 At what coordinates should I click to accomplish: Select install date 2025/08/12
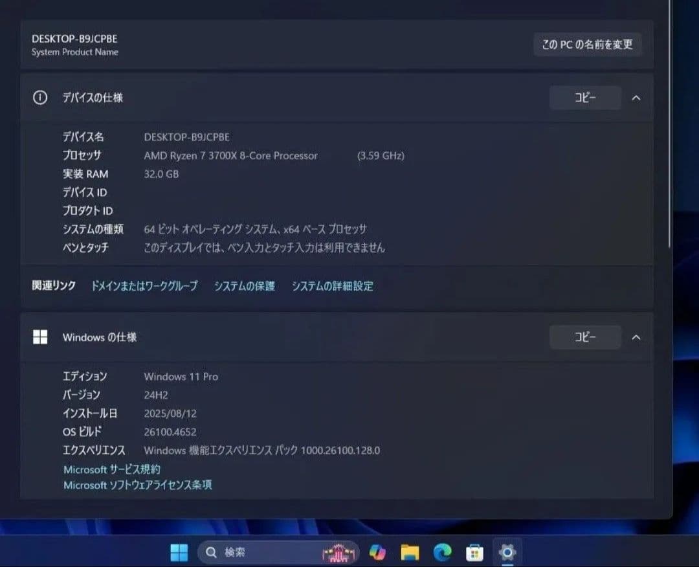(x=170, y=414)
